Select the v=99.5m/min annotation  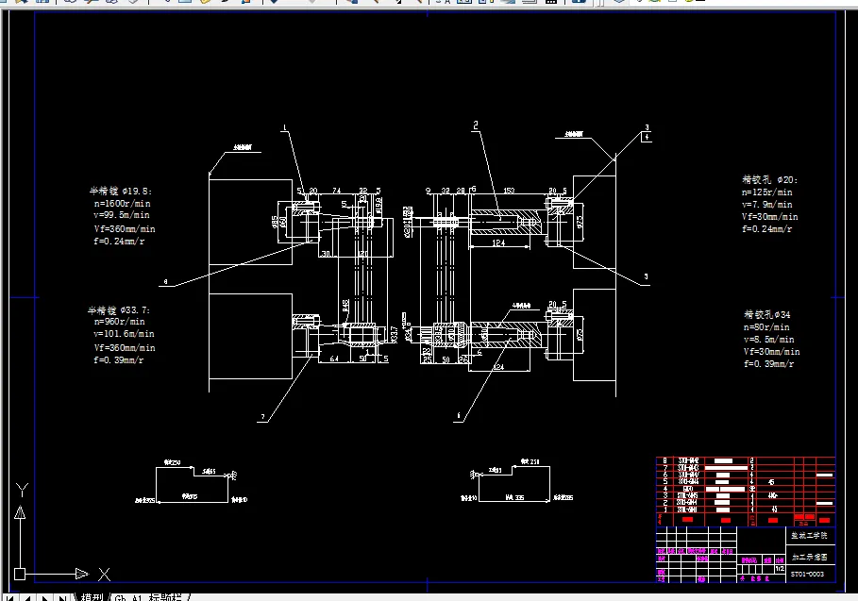122,215
